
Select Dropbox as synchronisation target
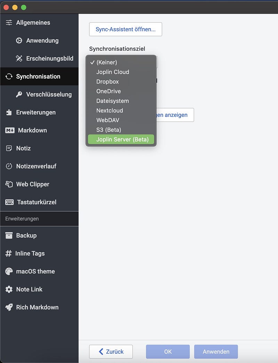(121, 81)
